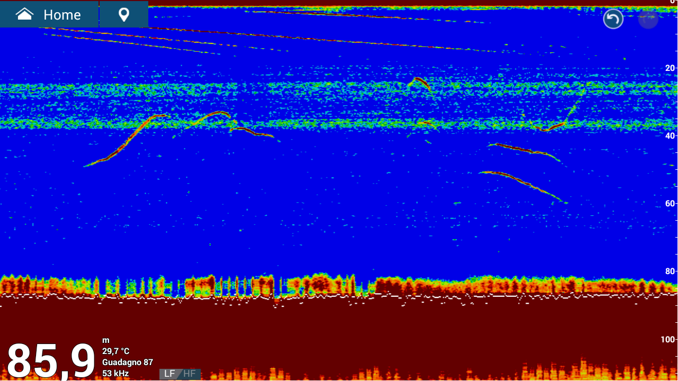Click the faded round icon beside undo
This screenshot has width=678, height=381.
pyautogui.click(x=648, y=20)
